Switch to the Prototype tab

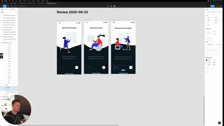tap(211, 9)
